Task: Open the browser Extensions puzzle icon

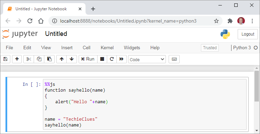Action: 230,21
